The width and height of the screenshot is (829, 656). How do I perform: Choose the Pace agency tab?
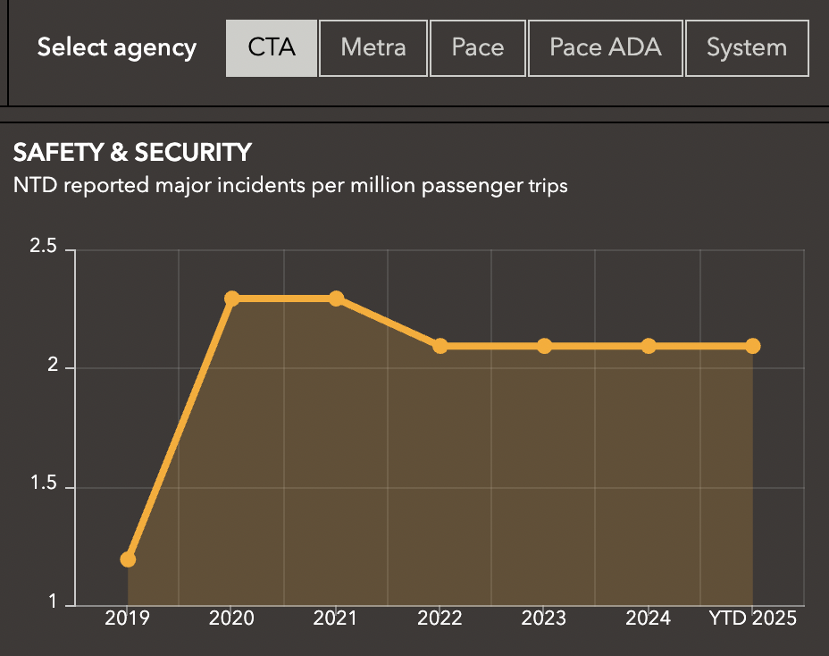[478, 47]
